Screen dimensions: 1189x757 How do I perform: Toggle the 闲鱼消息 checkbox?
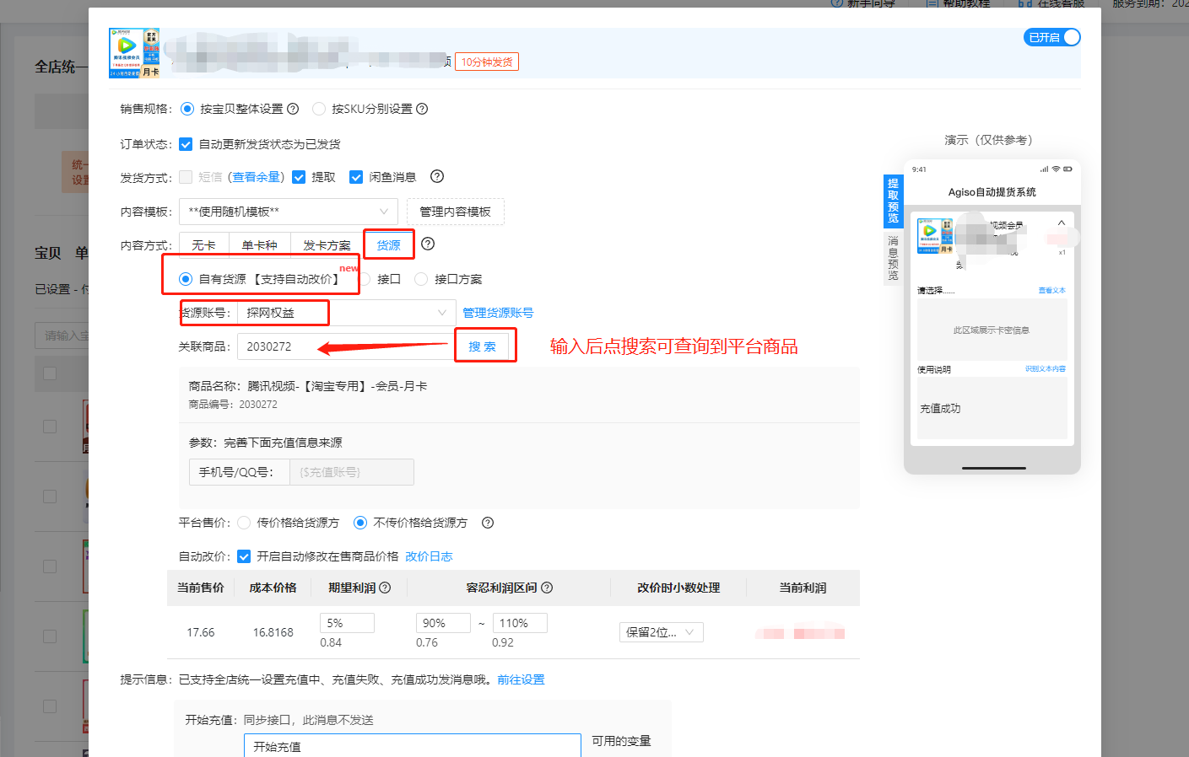356,177
